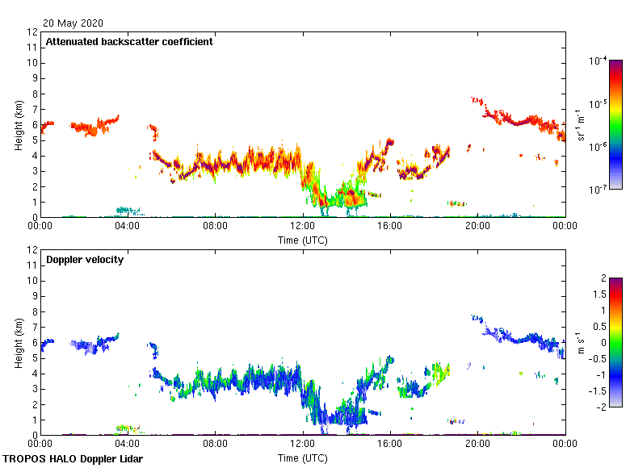Viewport: 630px width, 468px height.
Task: Click the 10⁻⁴ label on the top color bar
Action: pos(598,61)
